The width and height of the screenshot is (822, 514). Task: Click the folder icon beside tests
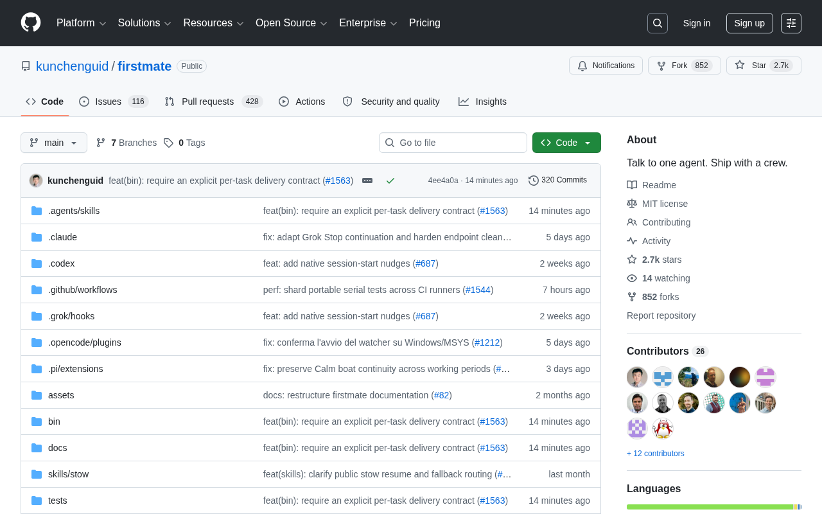point(37,501)
